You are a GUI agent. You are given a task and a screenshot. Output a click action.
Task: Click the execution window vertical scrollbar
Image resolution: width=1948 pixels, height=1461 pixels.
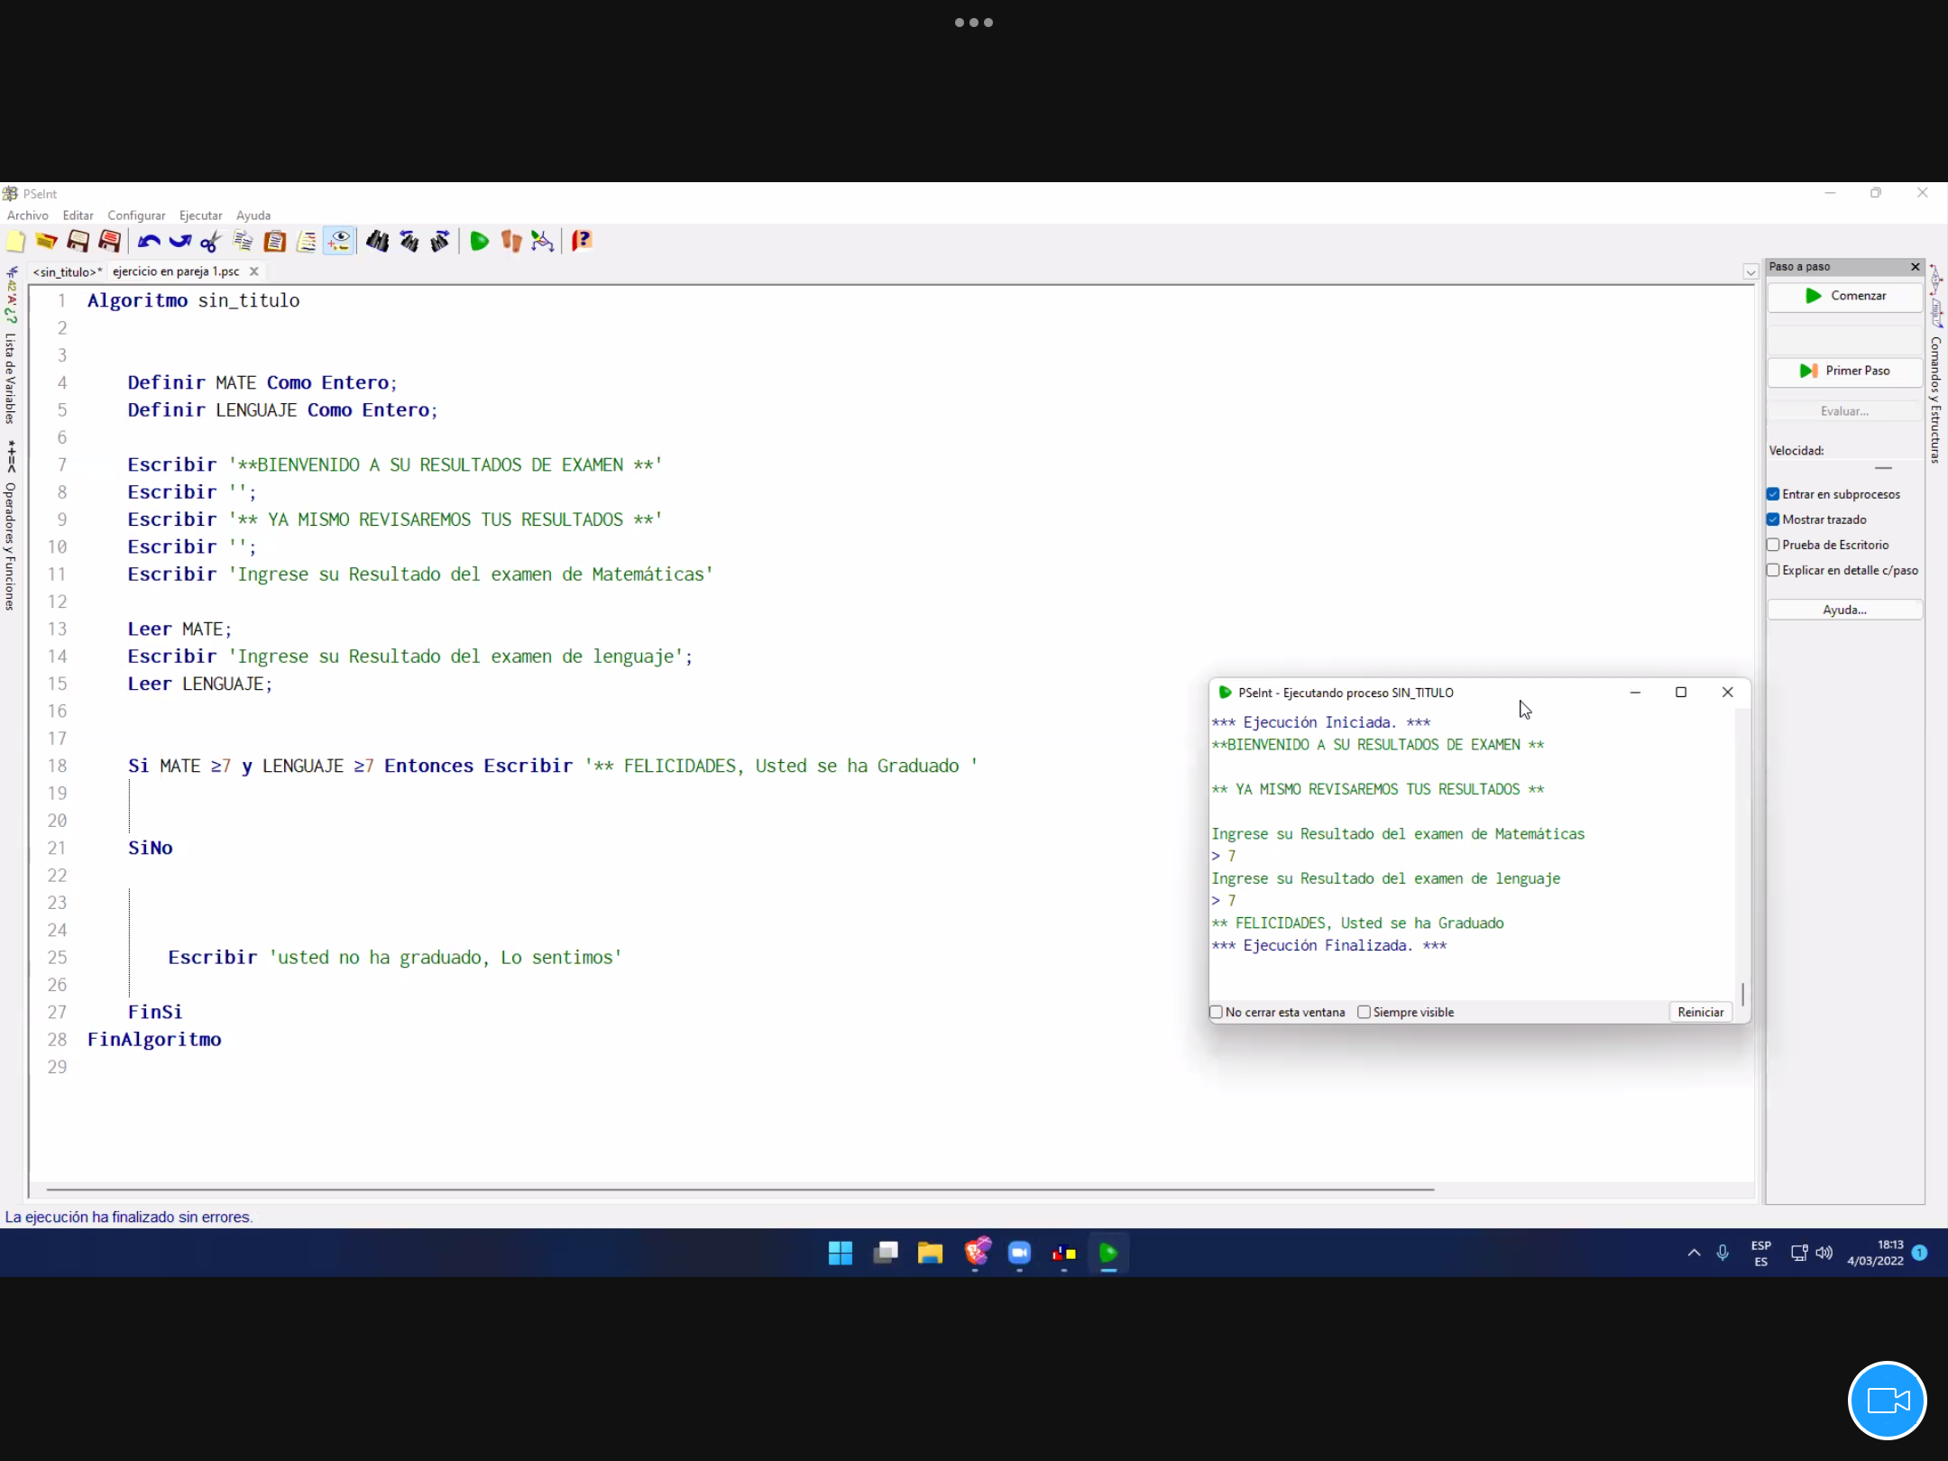click(1742, 995)
